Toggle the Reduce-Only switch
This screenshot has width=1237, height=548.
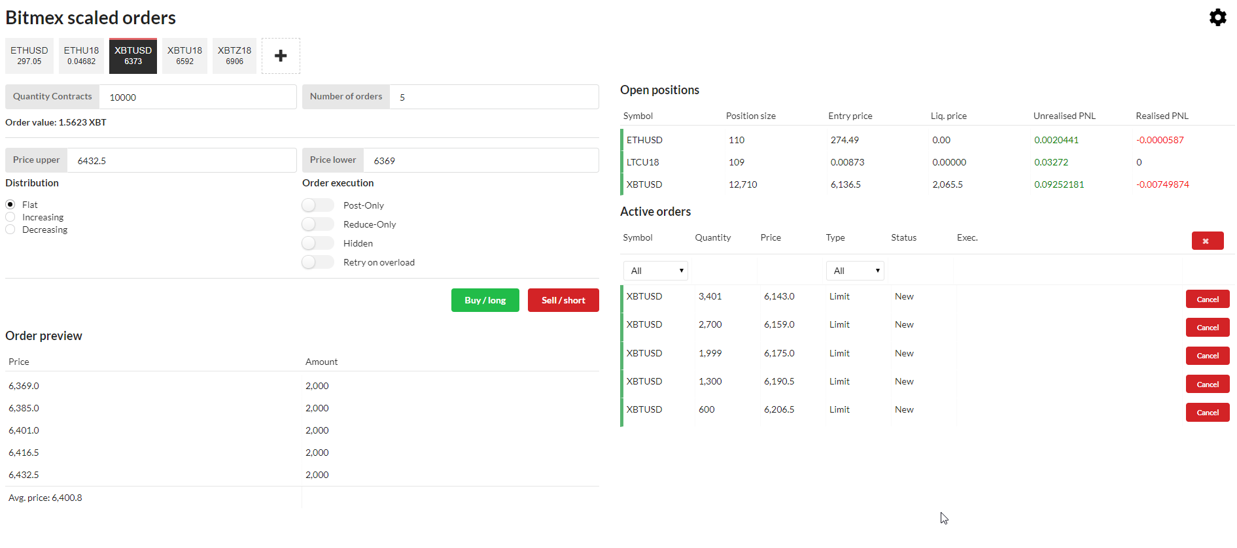[318, 224]
